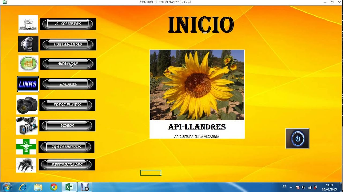The image size is (343, 192).
Task: Open the FOTOS PLANOS section
Action: pyautogui.click(x=67, y=105)
